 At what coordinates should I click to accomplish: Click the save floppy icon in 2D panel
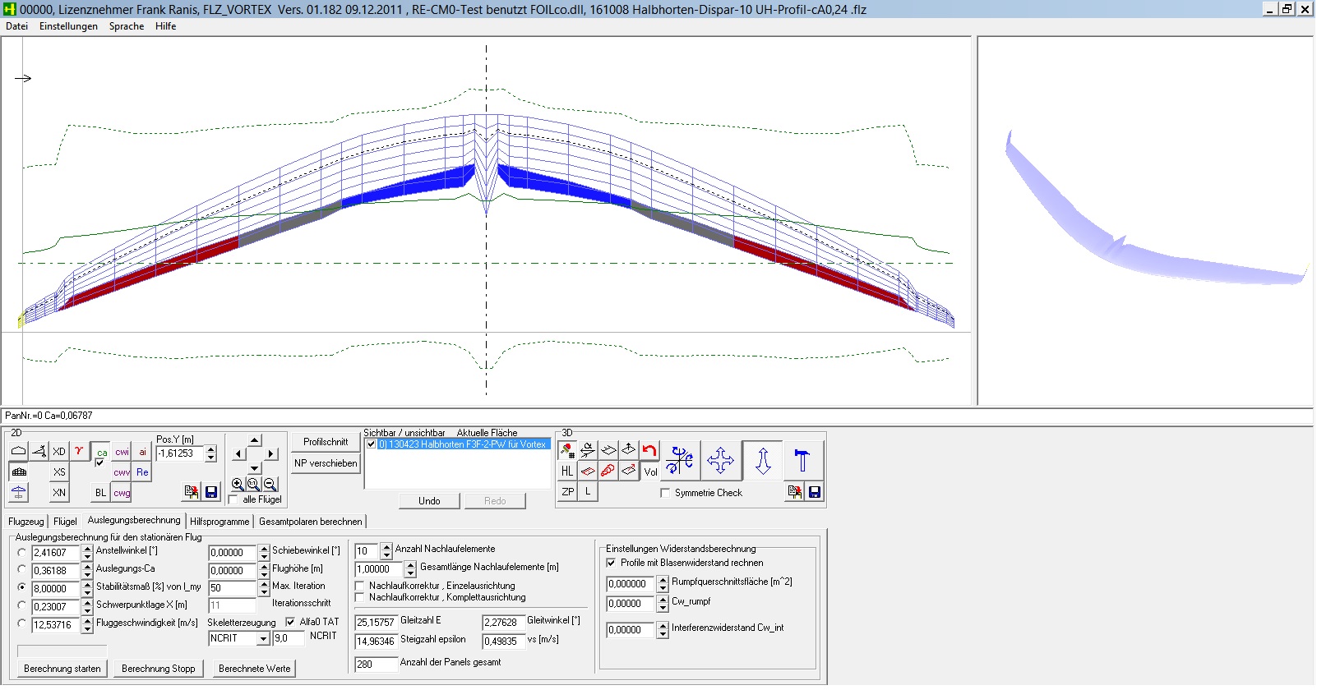(211, 492)
